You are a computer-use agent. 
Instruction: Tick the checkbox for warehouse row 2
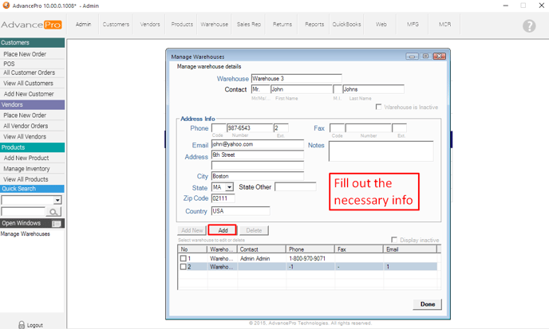click(184, 267)
